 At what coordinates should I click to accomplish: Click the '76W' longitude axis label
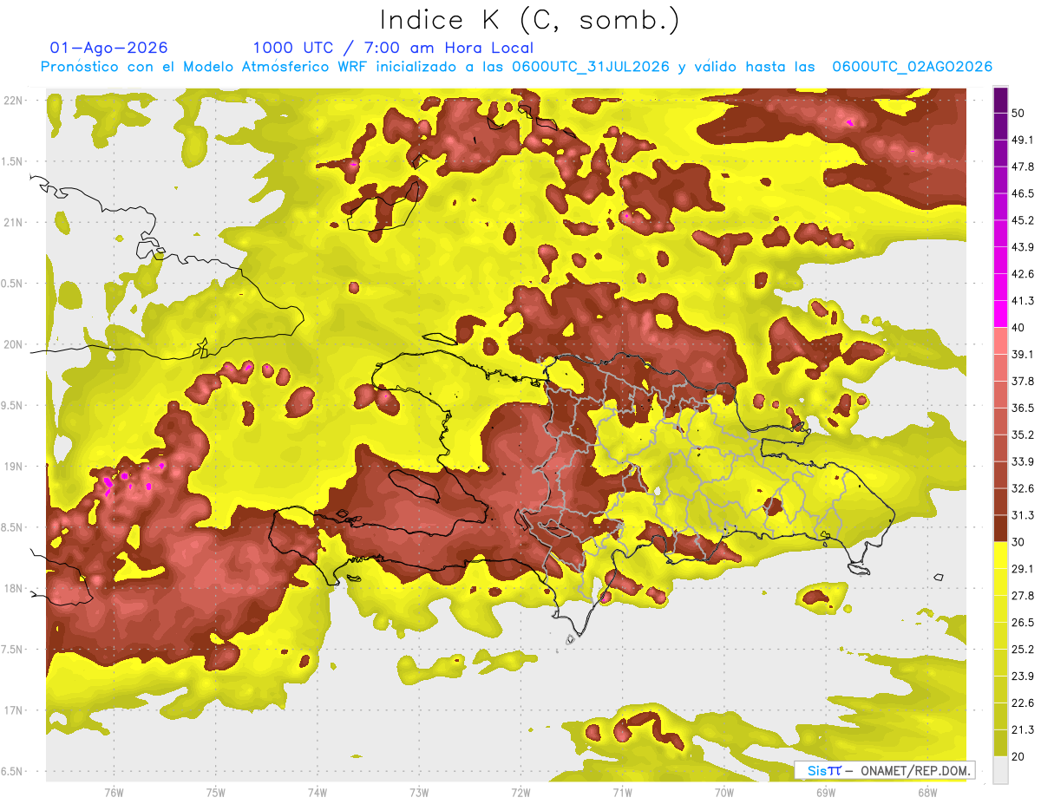pyautogui.click(x=114, y=792)
